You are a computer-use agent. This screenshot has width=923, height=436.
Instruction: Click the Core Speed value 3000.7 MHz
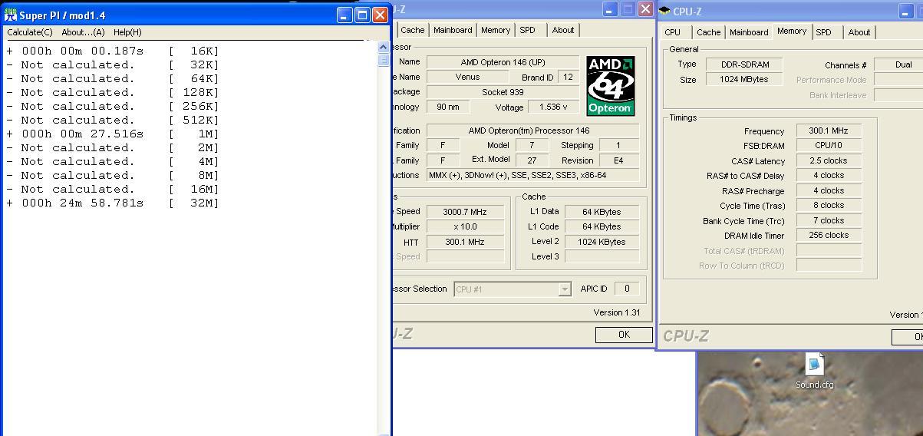pyautogui.click(x=465, y=212)
